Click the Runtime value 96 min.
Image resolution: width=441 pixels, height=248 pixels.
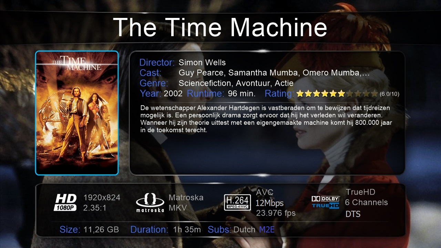click(242, 94)
